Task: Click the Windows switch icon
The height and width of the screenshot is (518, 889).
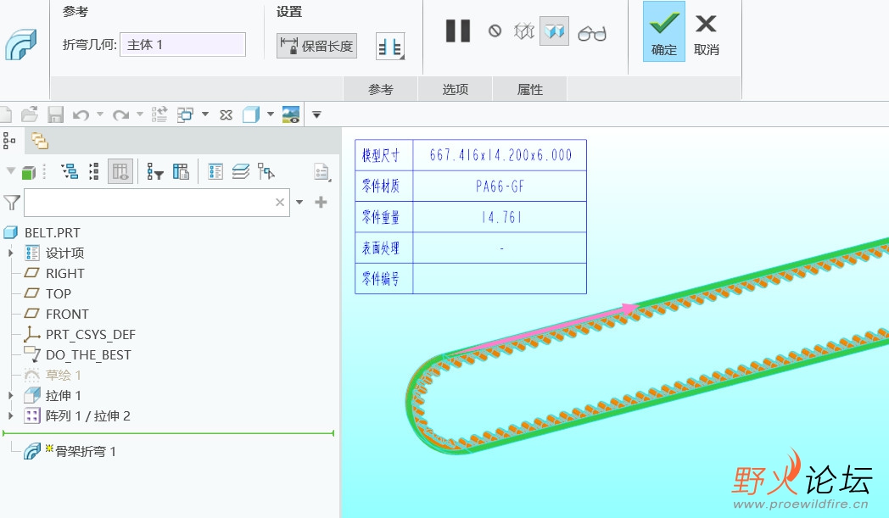Action: pos(186,114)
